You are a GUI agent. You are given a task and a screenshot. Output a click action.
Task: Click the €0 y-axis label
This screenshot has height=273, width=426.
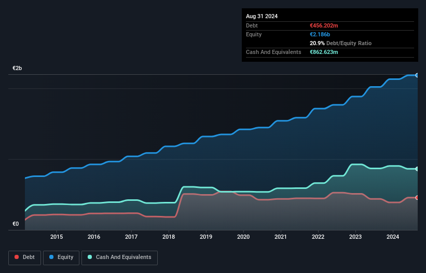[16, 224]
